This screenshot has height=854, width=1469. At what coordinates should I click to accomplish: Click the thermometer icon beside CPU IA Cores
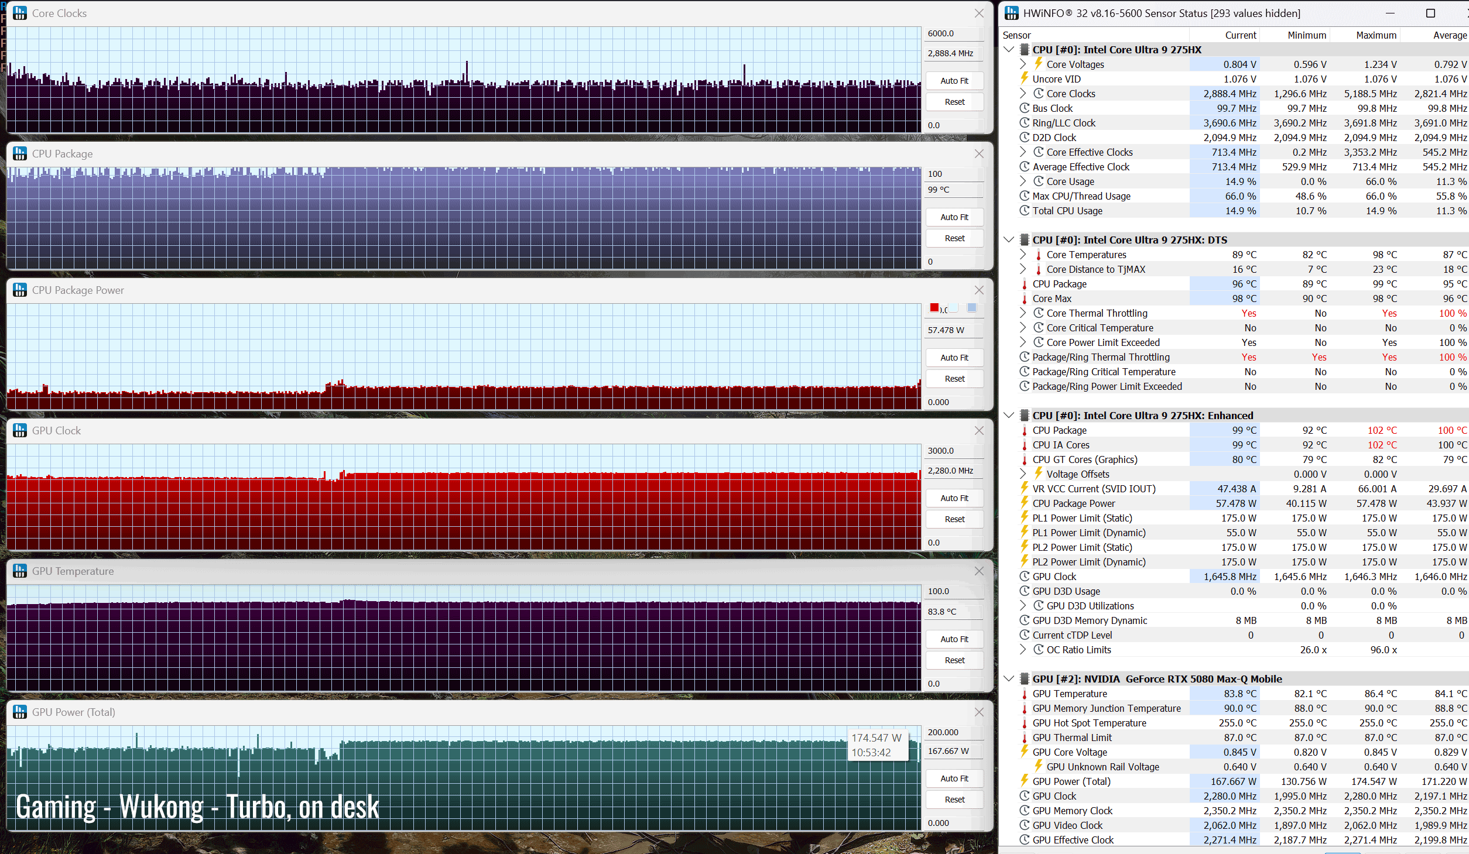point(1025,445)
